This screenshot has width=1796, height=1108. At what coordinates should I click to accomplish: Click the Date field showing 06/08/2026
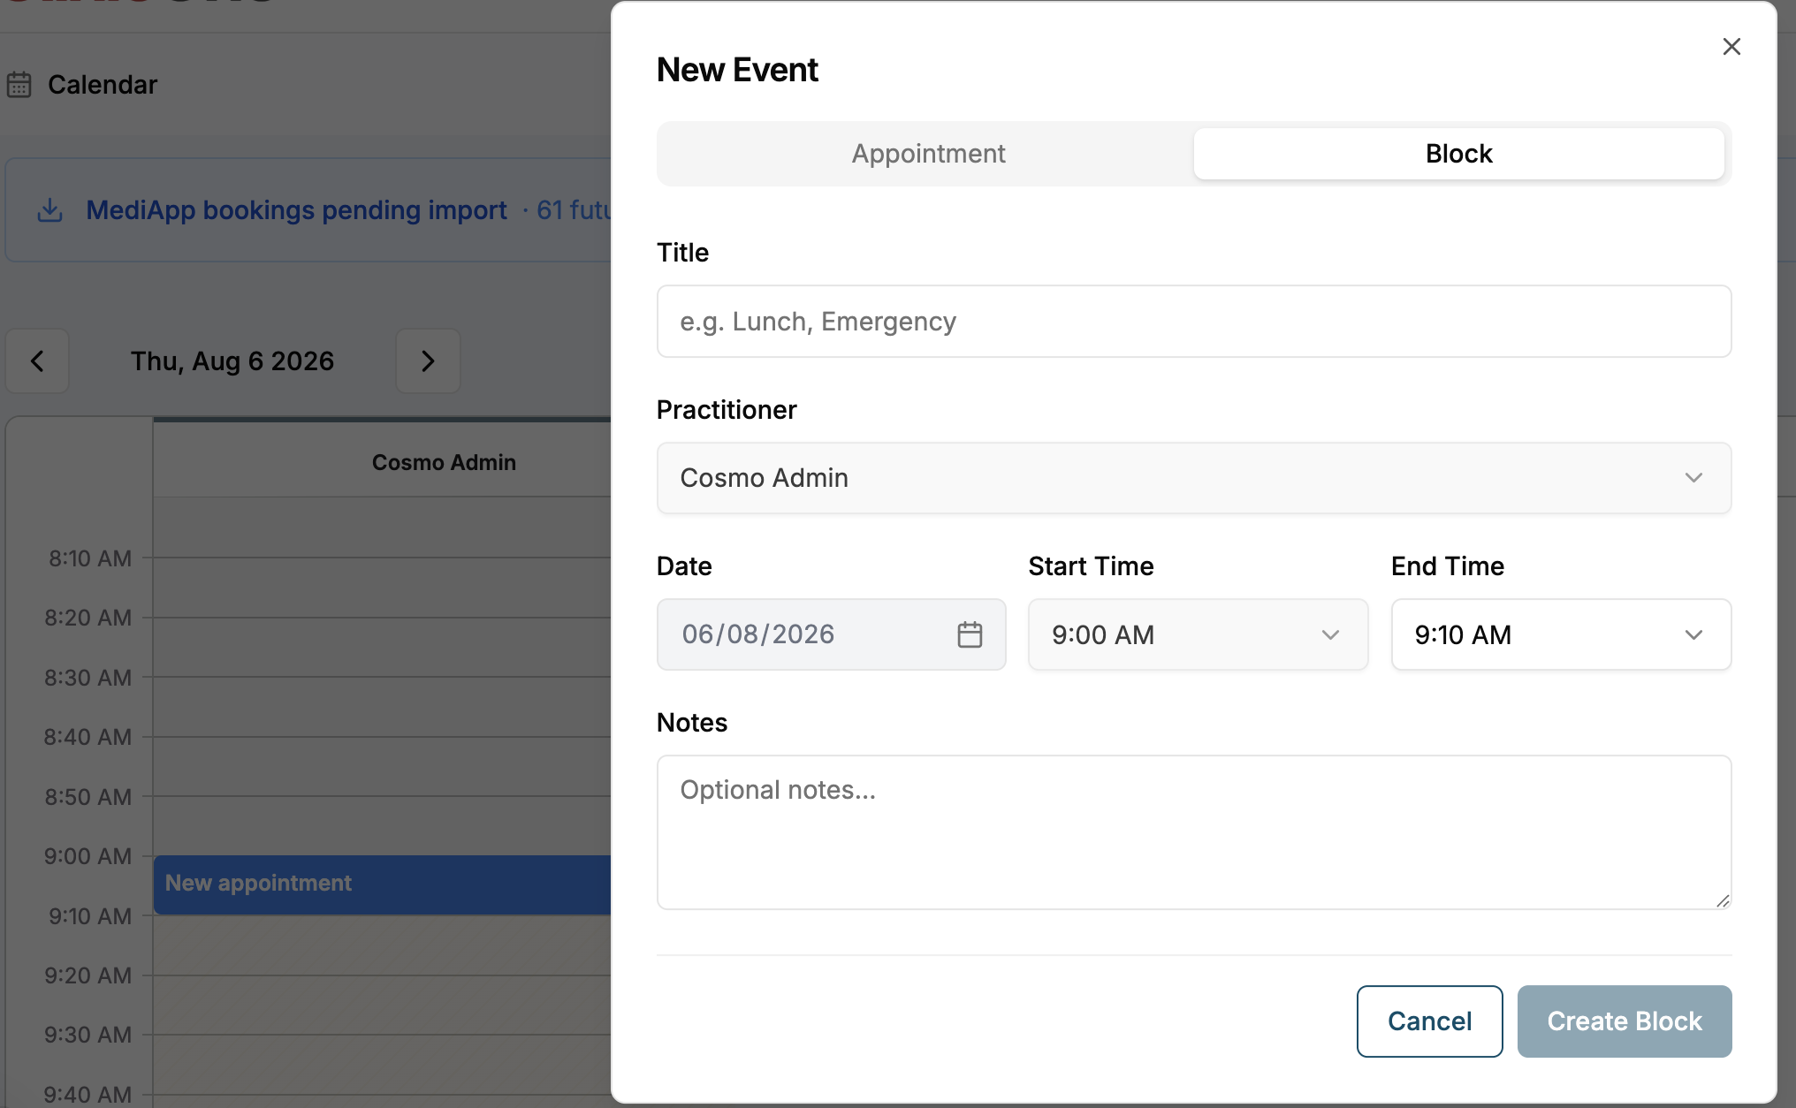[x=831, y=634]
